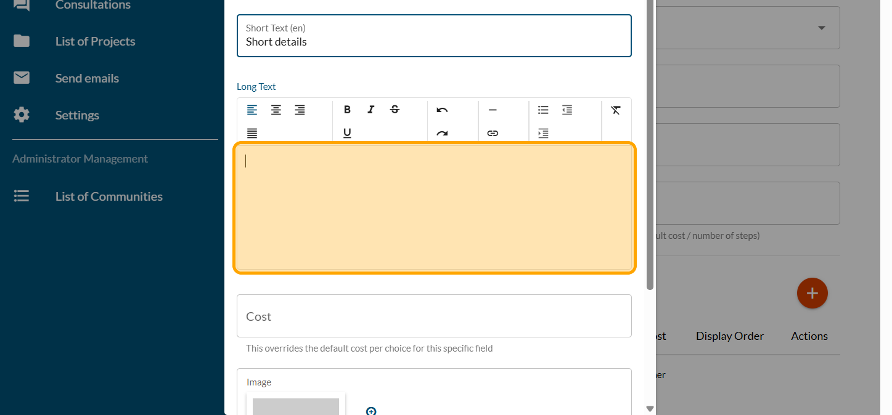Justify text in the editor
Image resolution: width=892 pixels, height=415 pixels.
coord(252,133)
